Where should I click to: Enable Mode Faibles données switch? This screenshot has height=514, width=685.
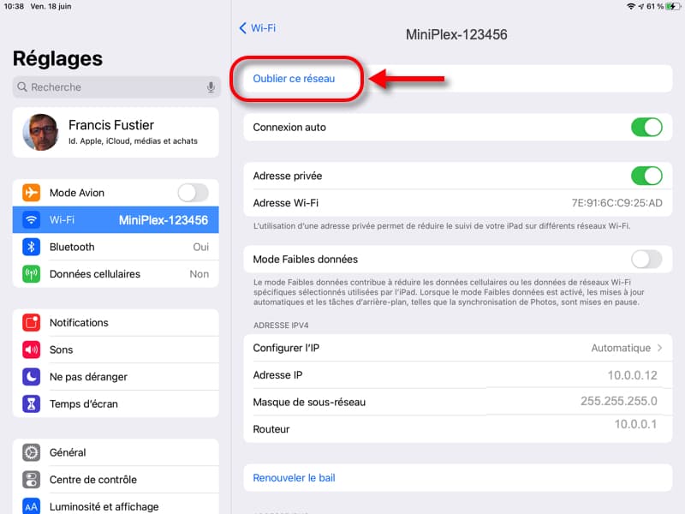click(646, 259)
